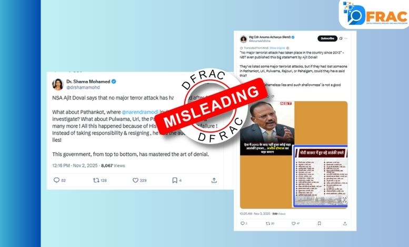Screen dimensions: 409x247
Task: Bookmark Dr. Shama Mohamed's tweet
Action: point(175,180)
